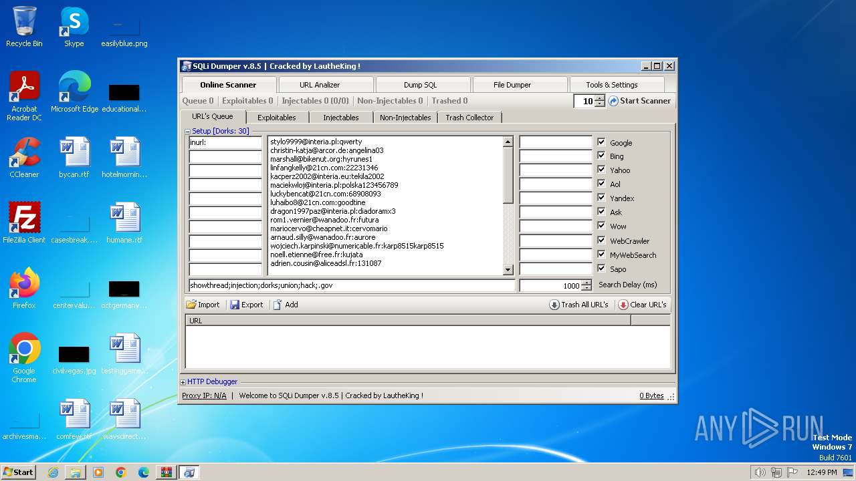Viewport: 856px width, 481px height.
Task: Open civilvegas.jpg desktop file
Action: 74,361
